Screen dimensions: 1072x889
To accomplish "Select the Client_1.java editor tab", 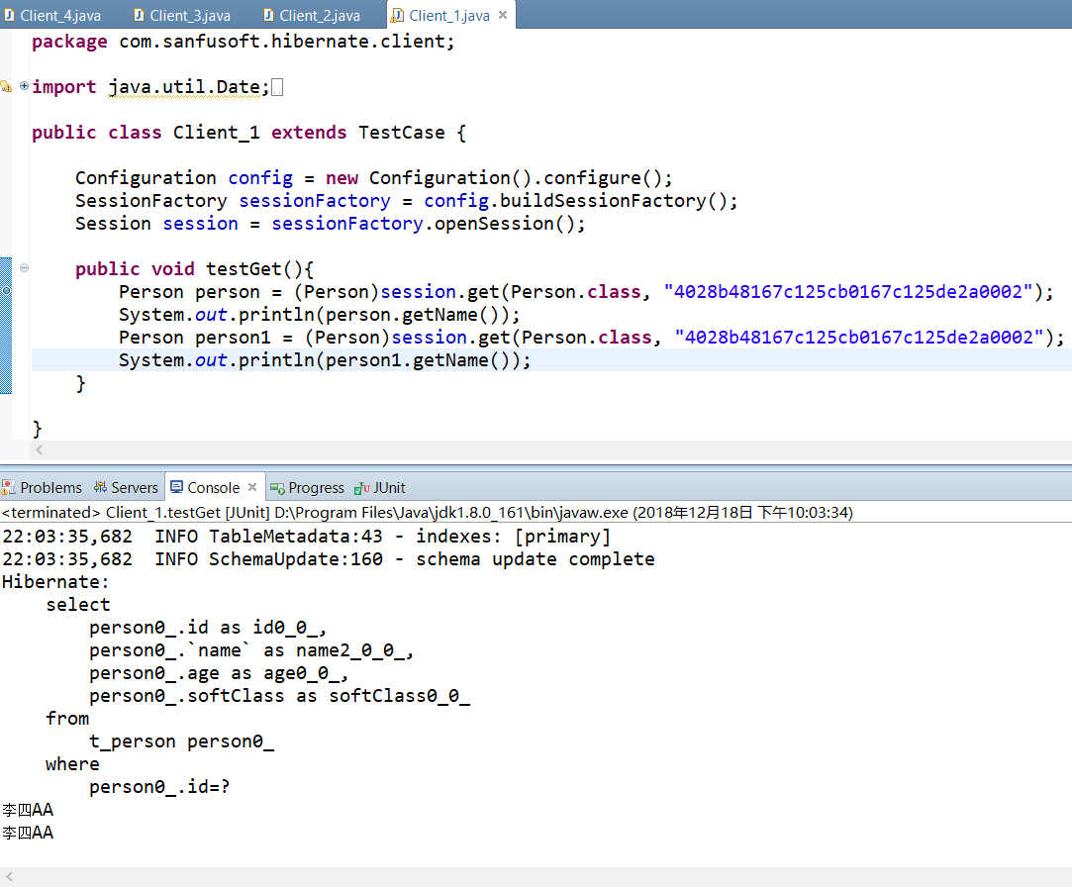I will pyautogui.click(x=449, y=15).
